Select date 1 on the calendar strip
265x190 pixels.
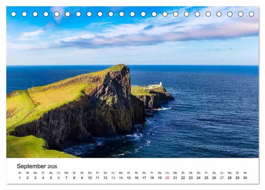(20, 178)
